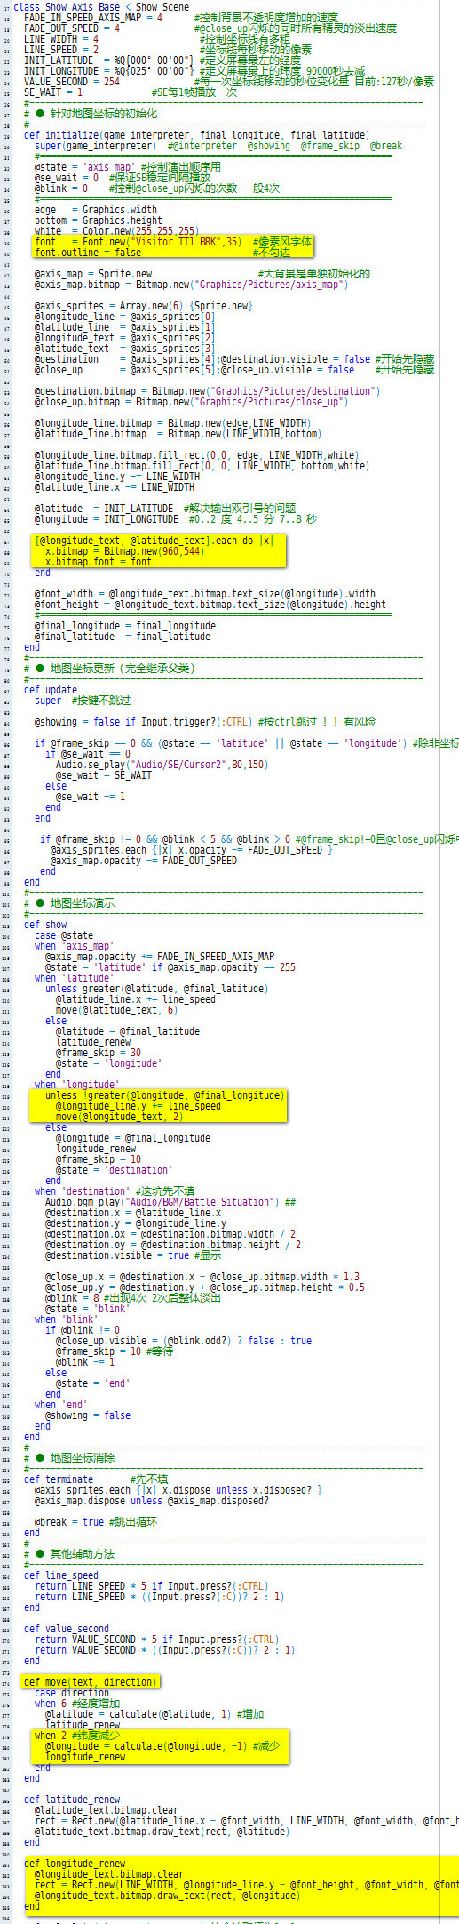Click the 'def show' method line
This screenshot has width=459, height=1924.
click(45, 925)
